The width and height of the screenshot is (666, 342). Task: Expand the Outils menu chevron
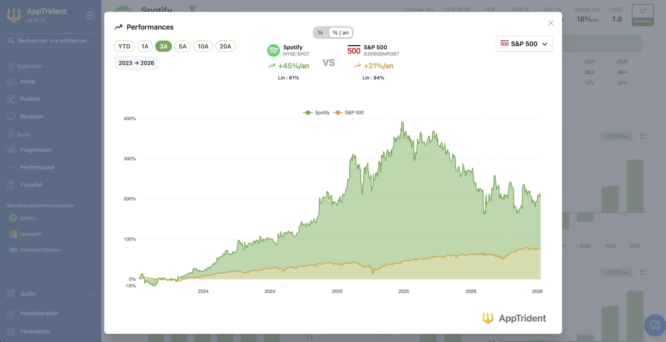(x=91, y=294)
